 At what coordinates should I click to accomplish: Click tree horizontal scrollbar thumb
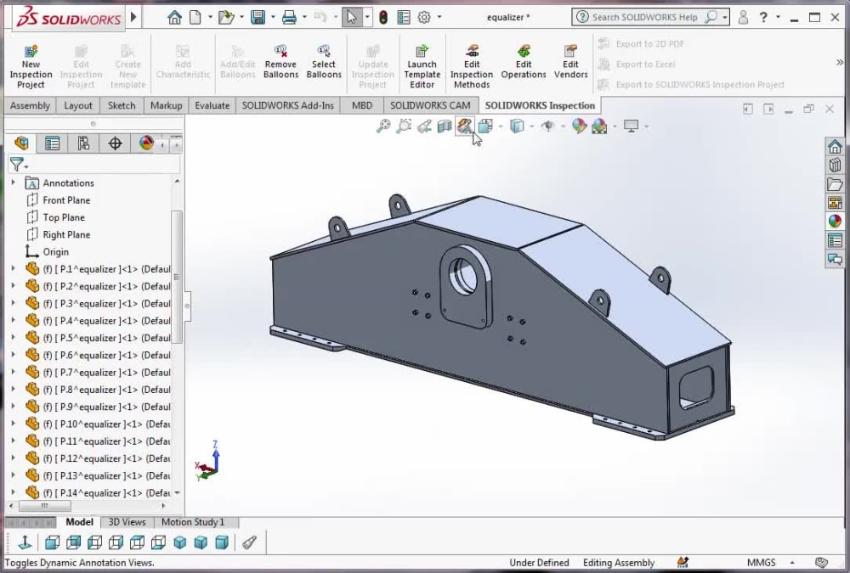coord(44,506)
